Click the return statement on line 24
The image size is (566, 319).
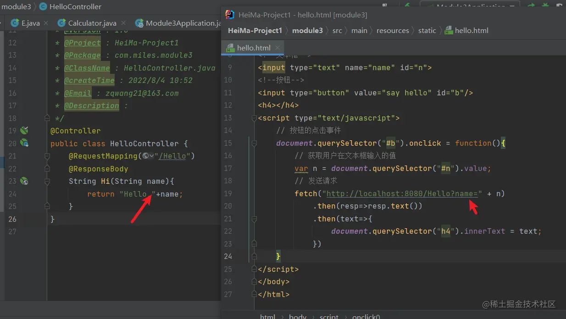[135, 194]
